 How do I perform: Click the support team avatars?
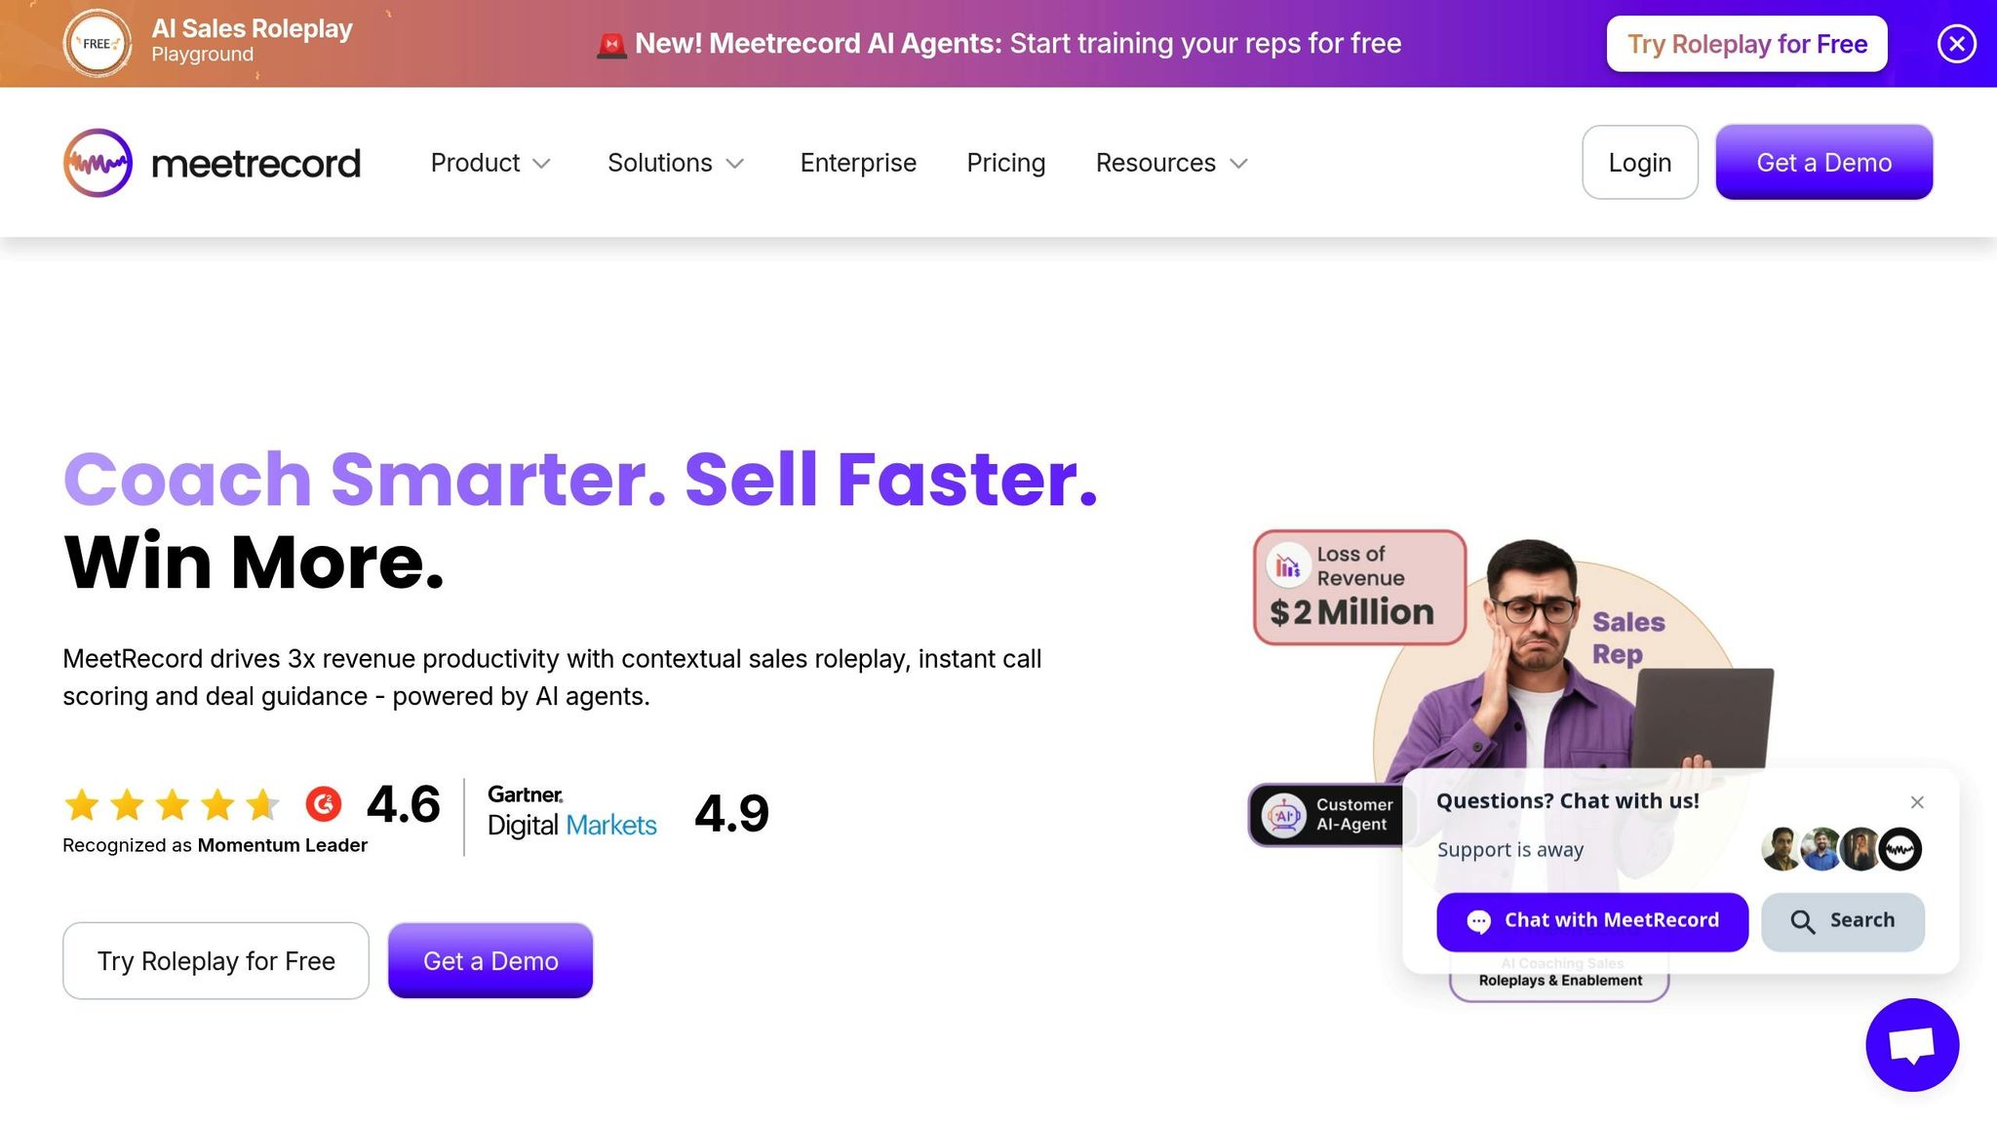pyautogui.click(x=1841, y=849)
